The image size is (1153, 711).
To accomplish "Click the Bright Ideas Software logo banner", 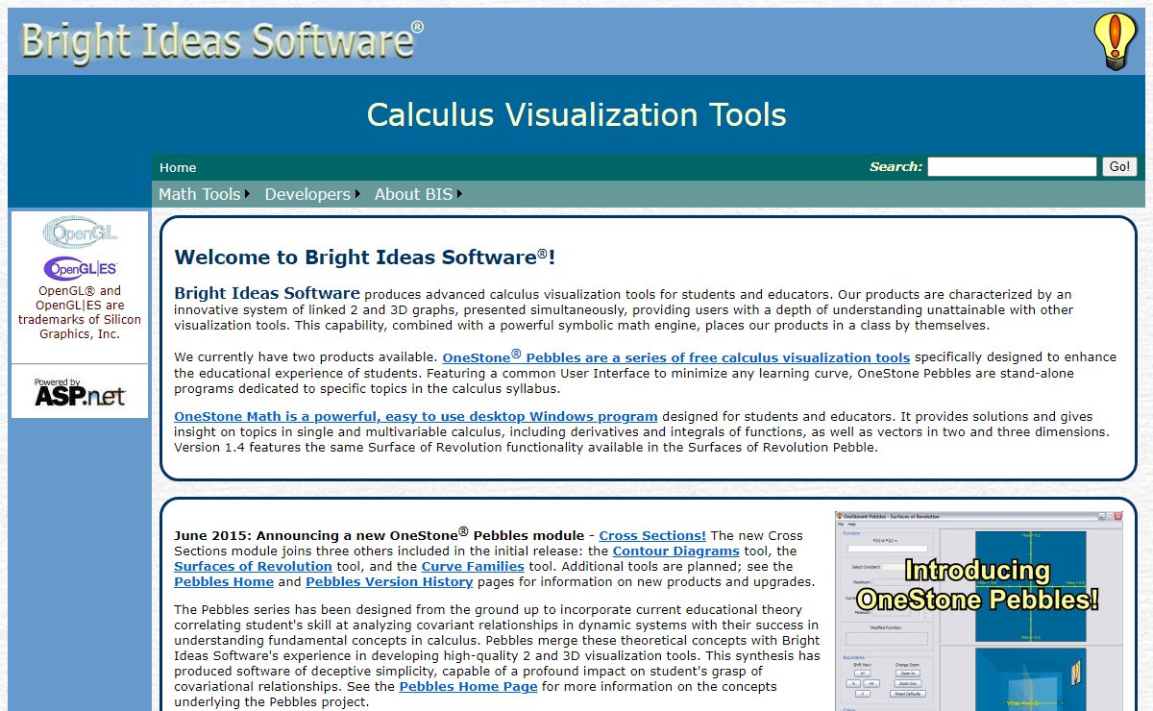I will (x=221, y=41).
